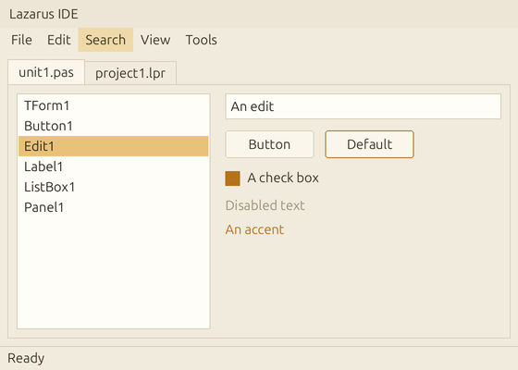The width and height of the screenshot is (518, 370).
Task: Select Label1 in the list
Action: pyautogui.click(x=113, y=166)
